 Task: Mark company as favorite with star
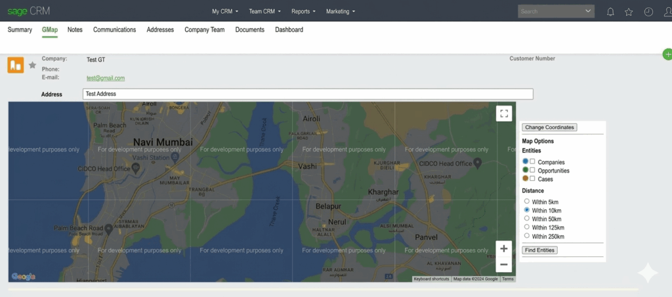pos(32,65)
